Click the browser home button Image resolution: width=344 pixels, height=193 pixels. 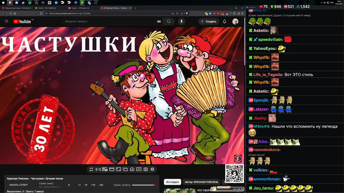click(15, 13)
